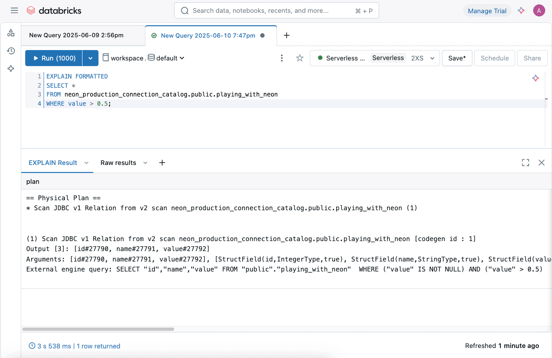This screenshot has width=552, height=358.
Task: Expand results pane to full screen
Action: click(525, 163)
